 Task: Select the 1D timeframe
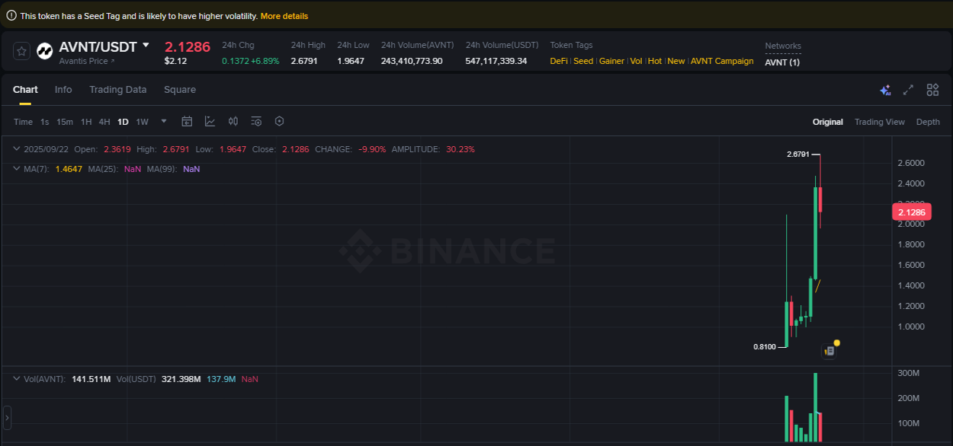[x=123, y=121]
